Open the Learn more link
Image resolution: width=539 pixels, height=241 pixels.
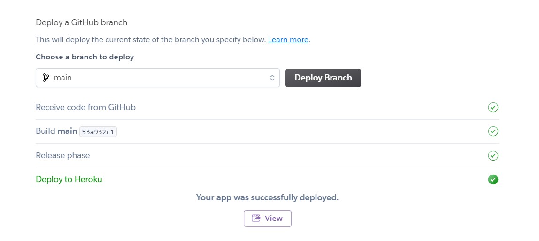pos(288,40)
